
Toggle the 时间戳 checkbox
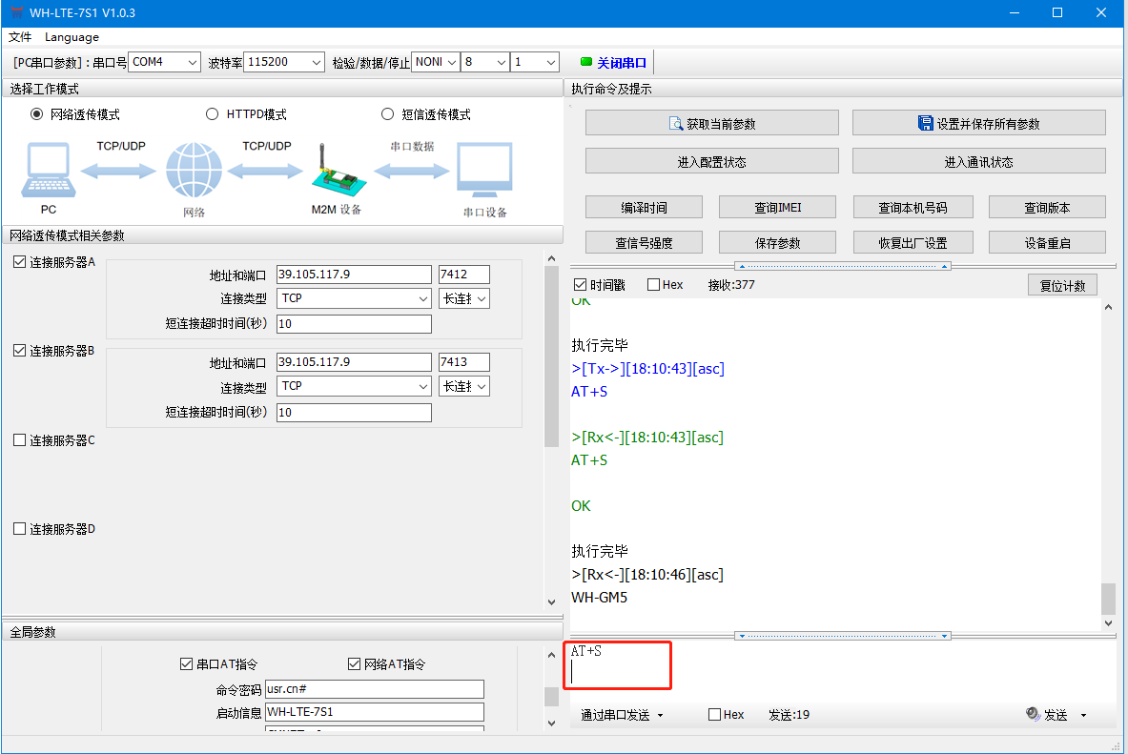[581, 285]
